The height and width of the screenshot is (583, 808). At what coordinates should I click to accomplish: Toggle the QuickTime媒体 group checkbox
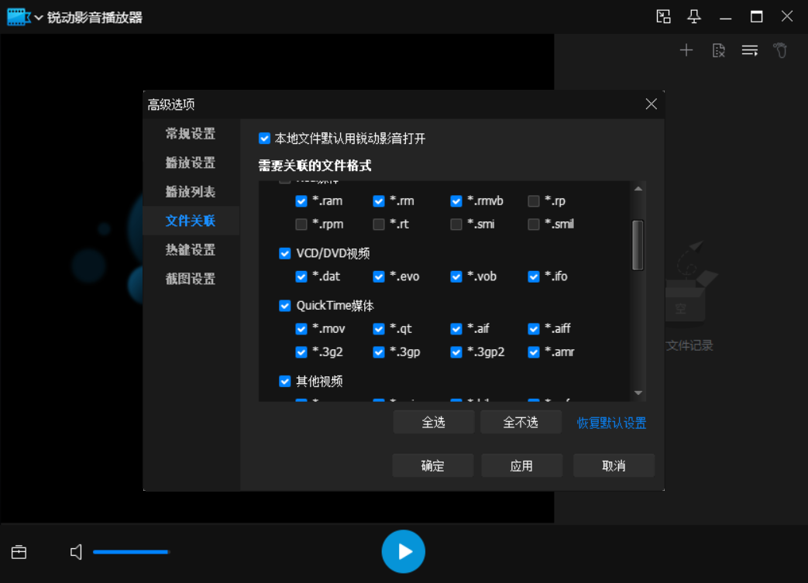coord(285,305)
